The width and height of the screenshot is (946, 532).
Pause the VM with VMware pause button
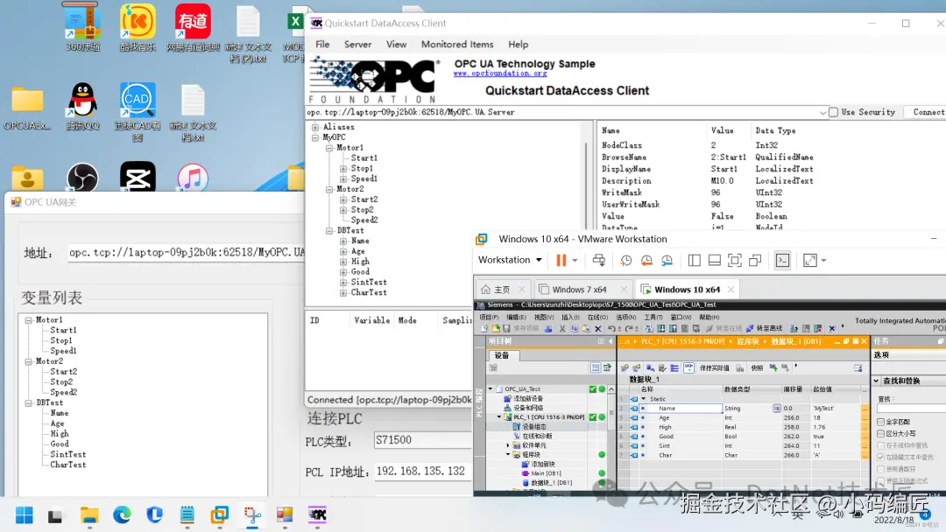click(561, 260)
